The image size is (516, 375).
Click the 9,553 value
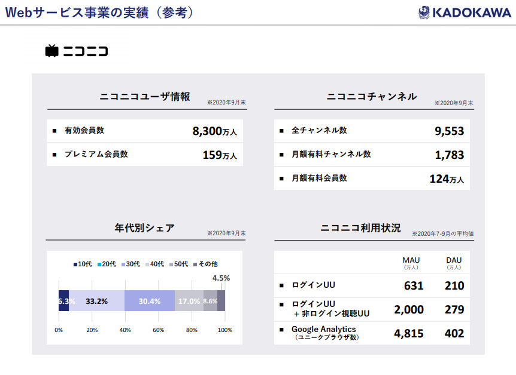(x=449, y=131)
